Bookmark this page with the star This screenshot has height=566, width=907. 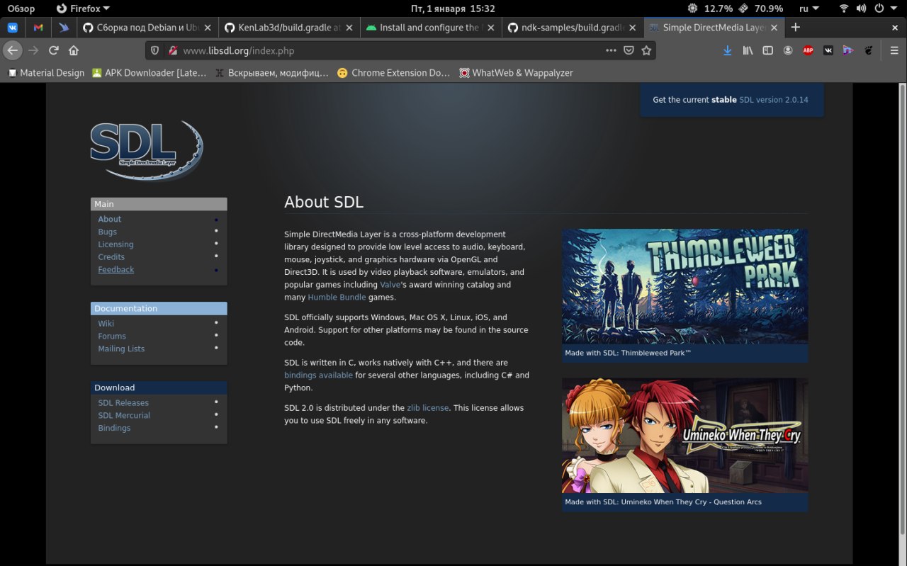pyautogui.click(x=646, y=50)
